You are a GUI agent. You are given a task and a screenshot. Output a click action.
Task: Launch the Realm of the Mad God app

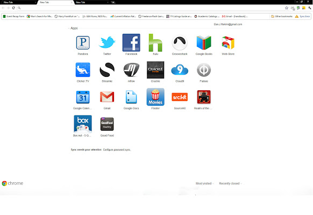coord(204,97)
